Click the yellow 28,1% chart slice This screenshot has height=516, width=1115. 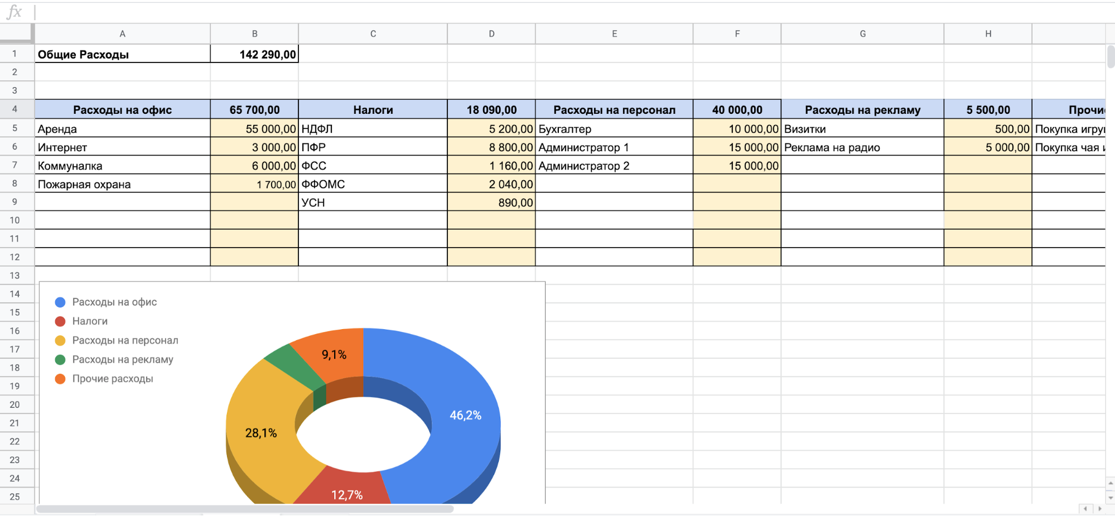[x=261, y=433]
